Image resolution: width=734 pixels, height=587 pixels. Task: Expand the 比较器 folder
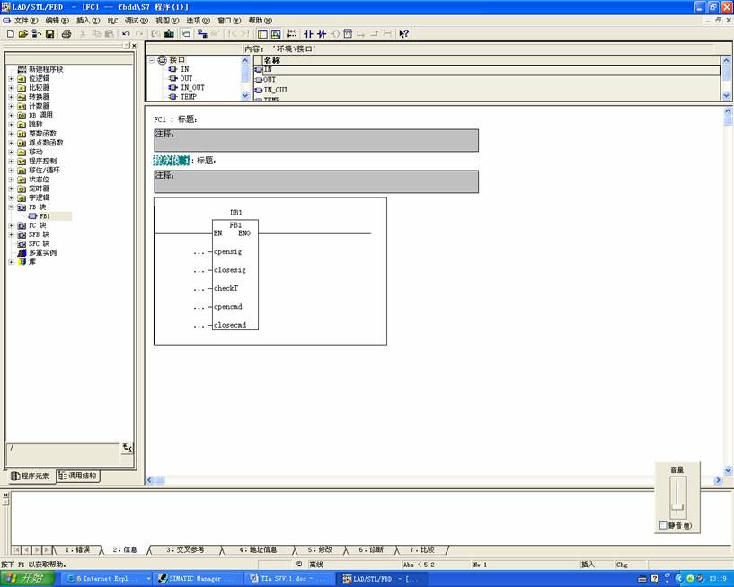point(12,87)
